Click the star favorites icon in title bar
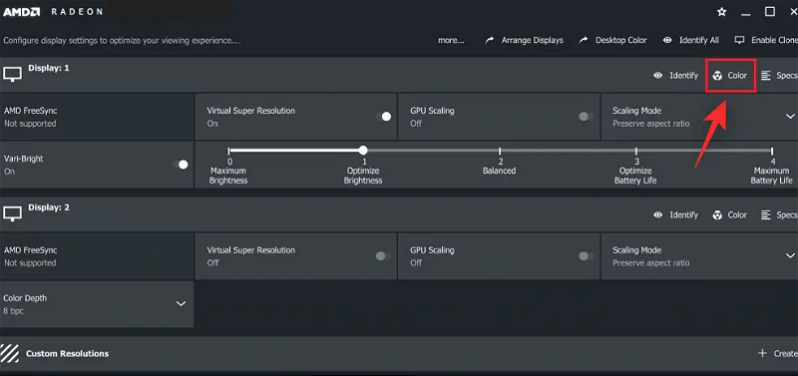The height and width of the screenshot is (376, 798). (x=721, y=12)
